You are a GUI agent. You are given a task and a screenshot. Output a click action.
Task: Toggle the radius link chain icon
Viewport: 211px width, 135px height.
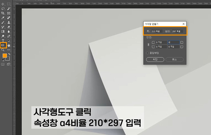pos(148,45)
